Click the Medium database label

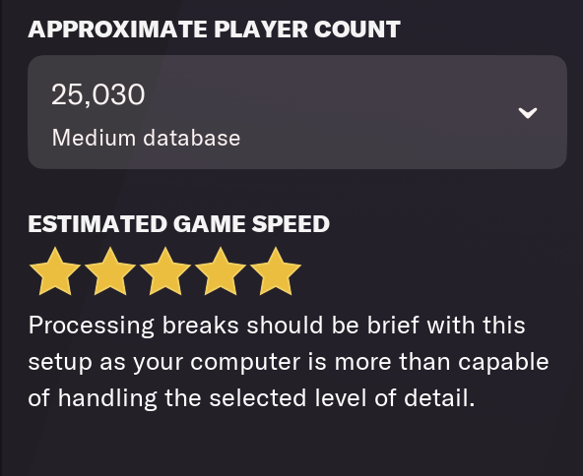(146, 138)
